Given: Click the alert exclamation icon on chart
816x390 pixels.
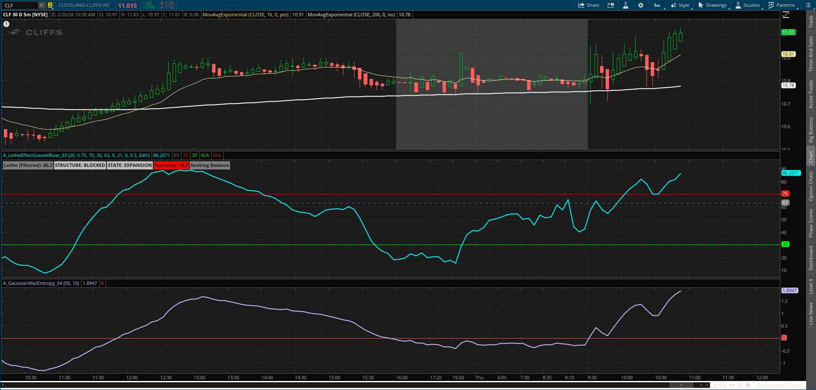Looking at the screenshot, I should pyautogui.click(x=6, y=24).
